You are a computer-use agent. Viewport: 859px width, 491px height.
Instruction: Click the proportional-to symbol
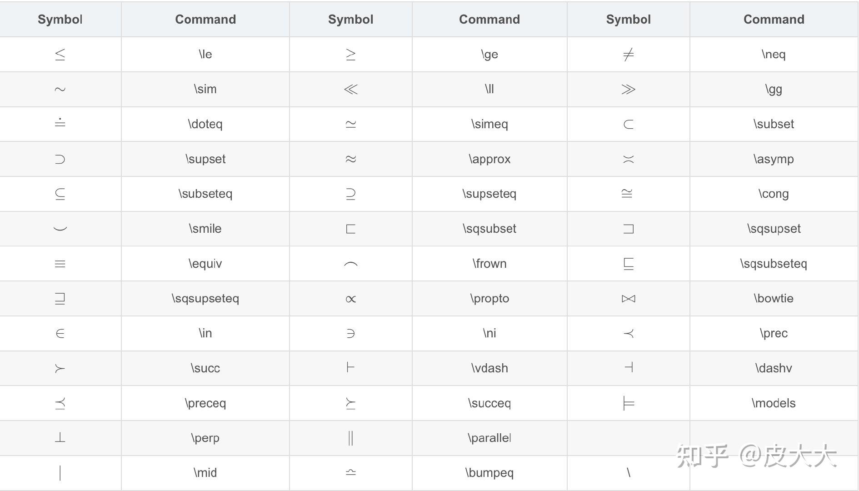click(350, 299)
